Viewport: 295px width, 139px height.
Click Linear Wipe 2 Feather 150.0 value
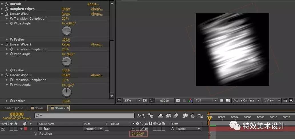[66, 70]
